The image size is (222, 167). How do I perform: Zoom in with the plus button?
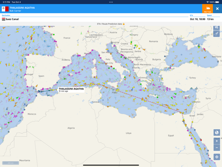pyautogui.click(x=217, y=141)
